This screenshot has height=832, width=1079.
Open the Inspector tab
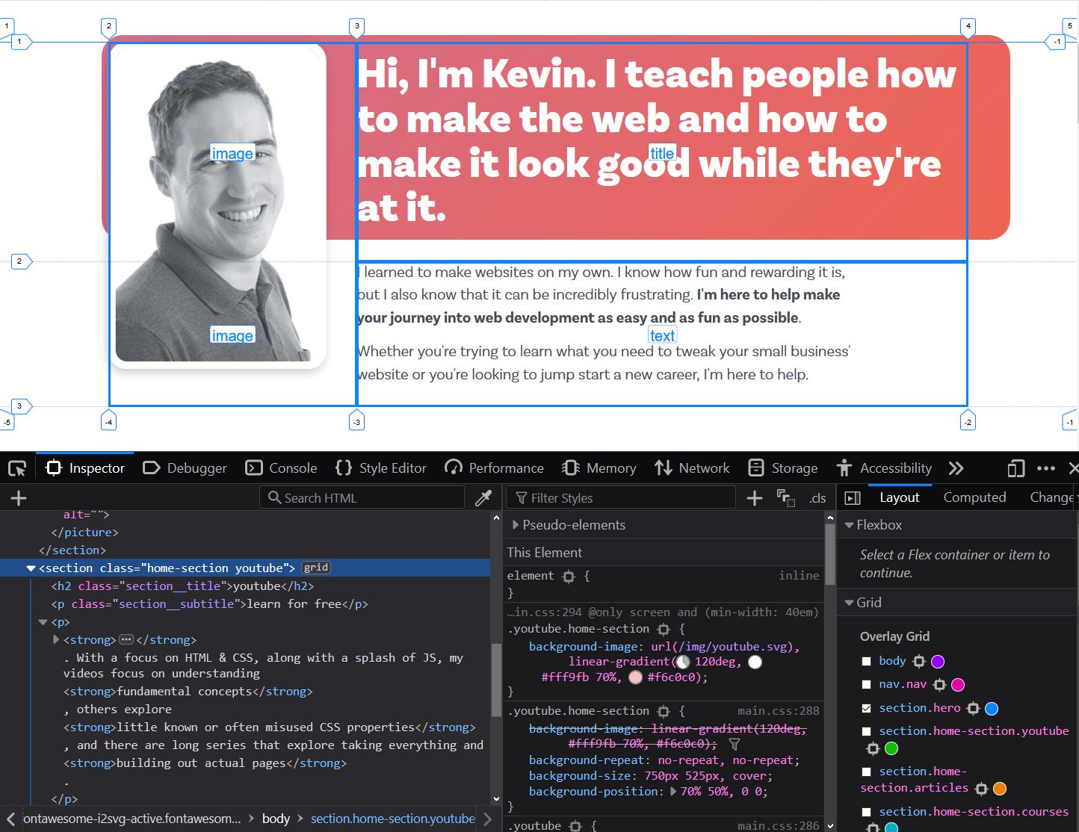pyautogui.click(x=85, y=468)
